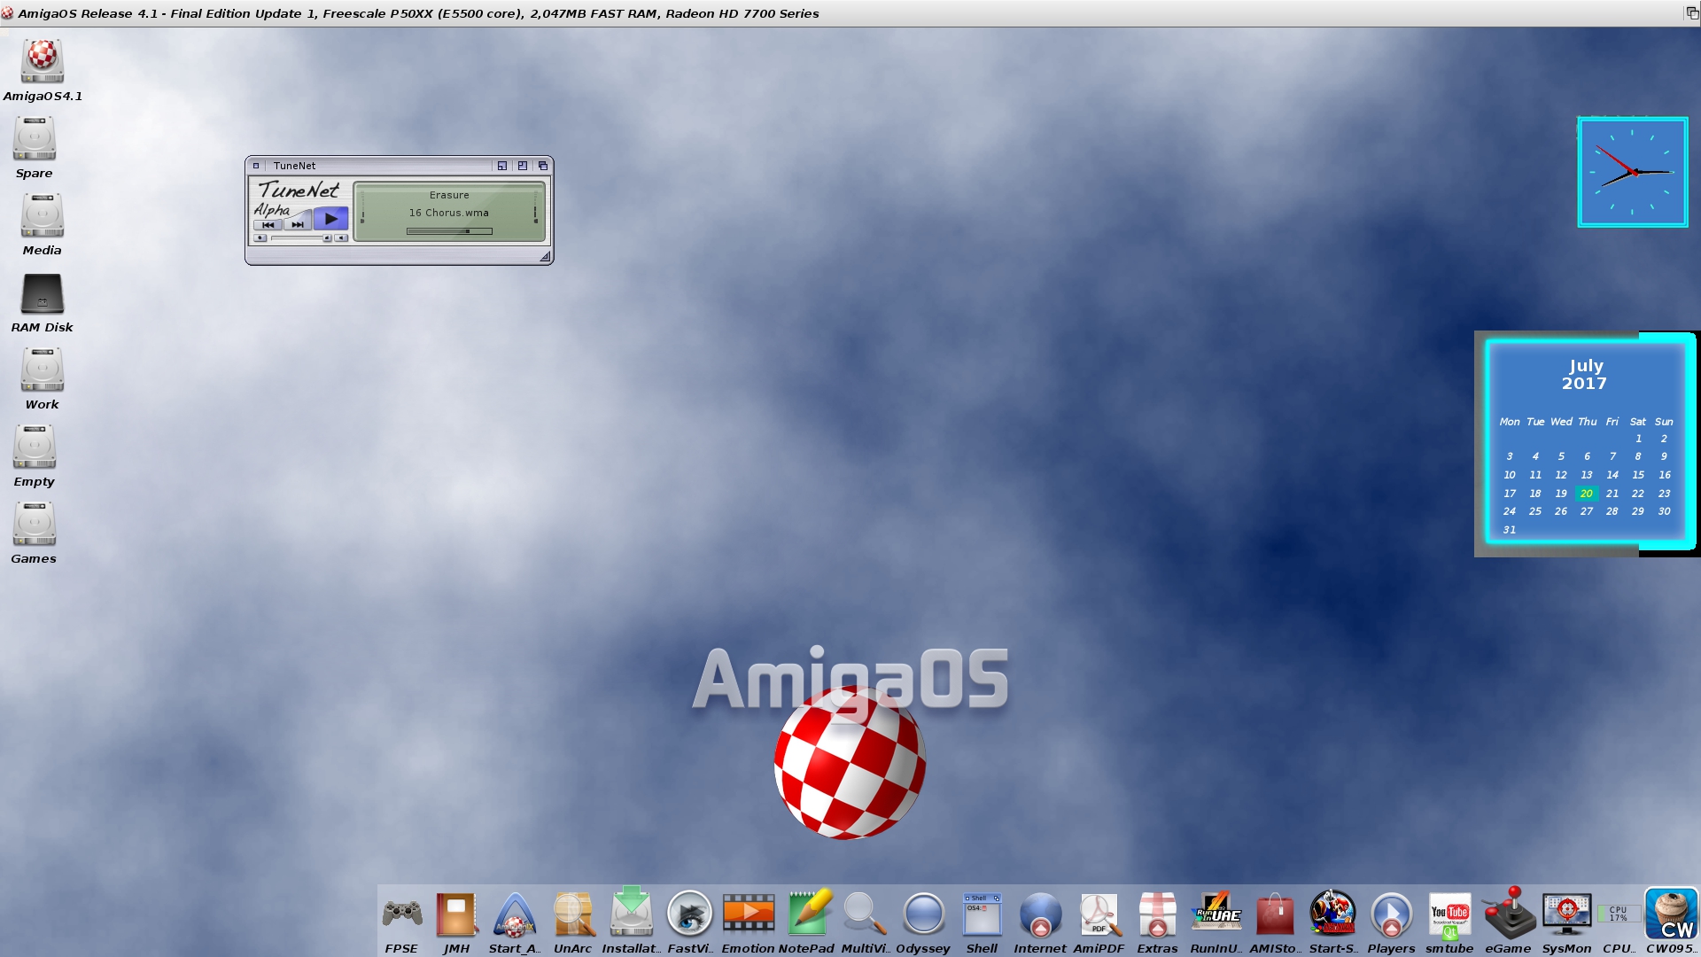
Task: Open the Games drive icon
Action: (x=34, y=524)
